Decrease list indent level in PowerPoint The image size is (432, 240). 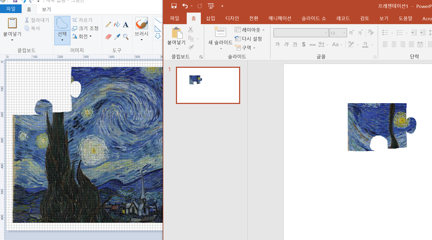[x=414, y=33]
